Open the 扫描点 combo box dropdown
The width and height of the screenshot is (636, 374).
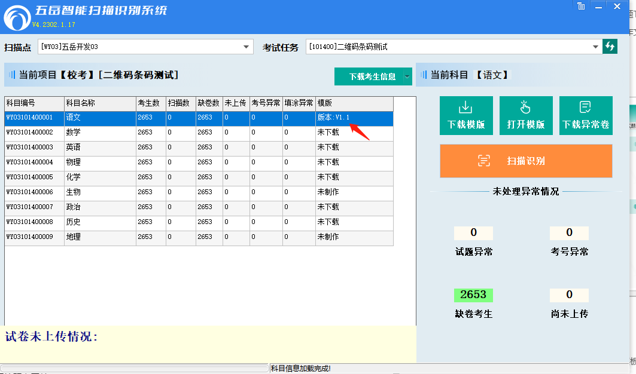pos(247,47)
